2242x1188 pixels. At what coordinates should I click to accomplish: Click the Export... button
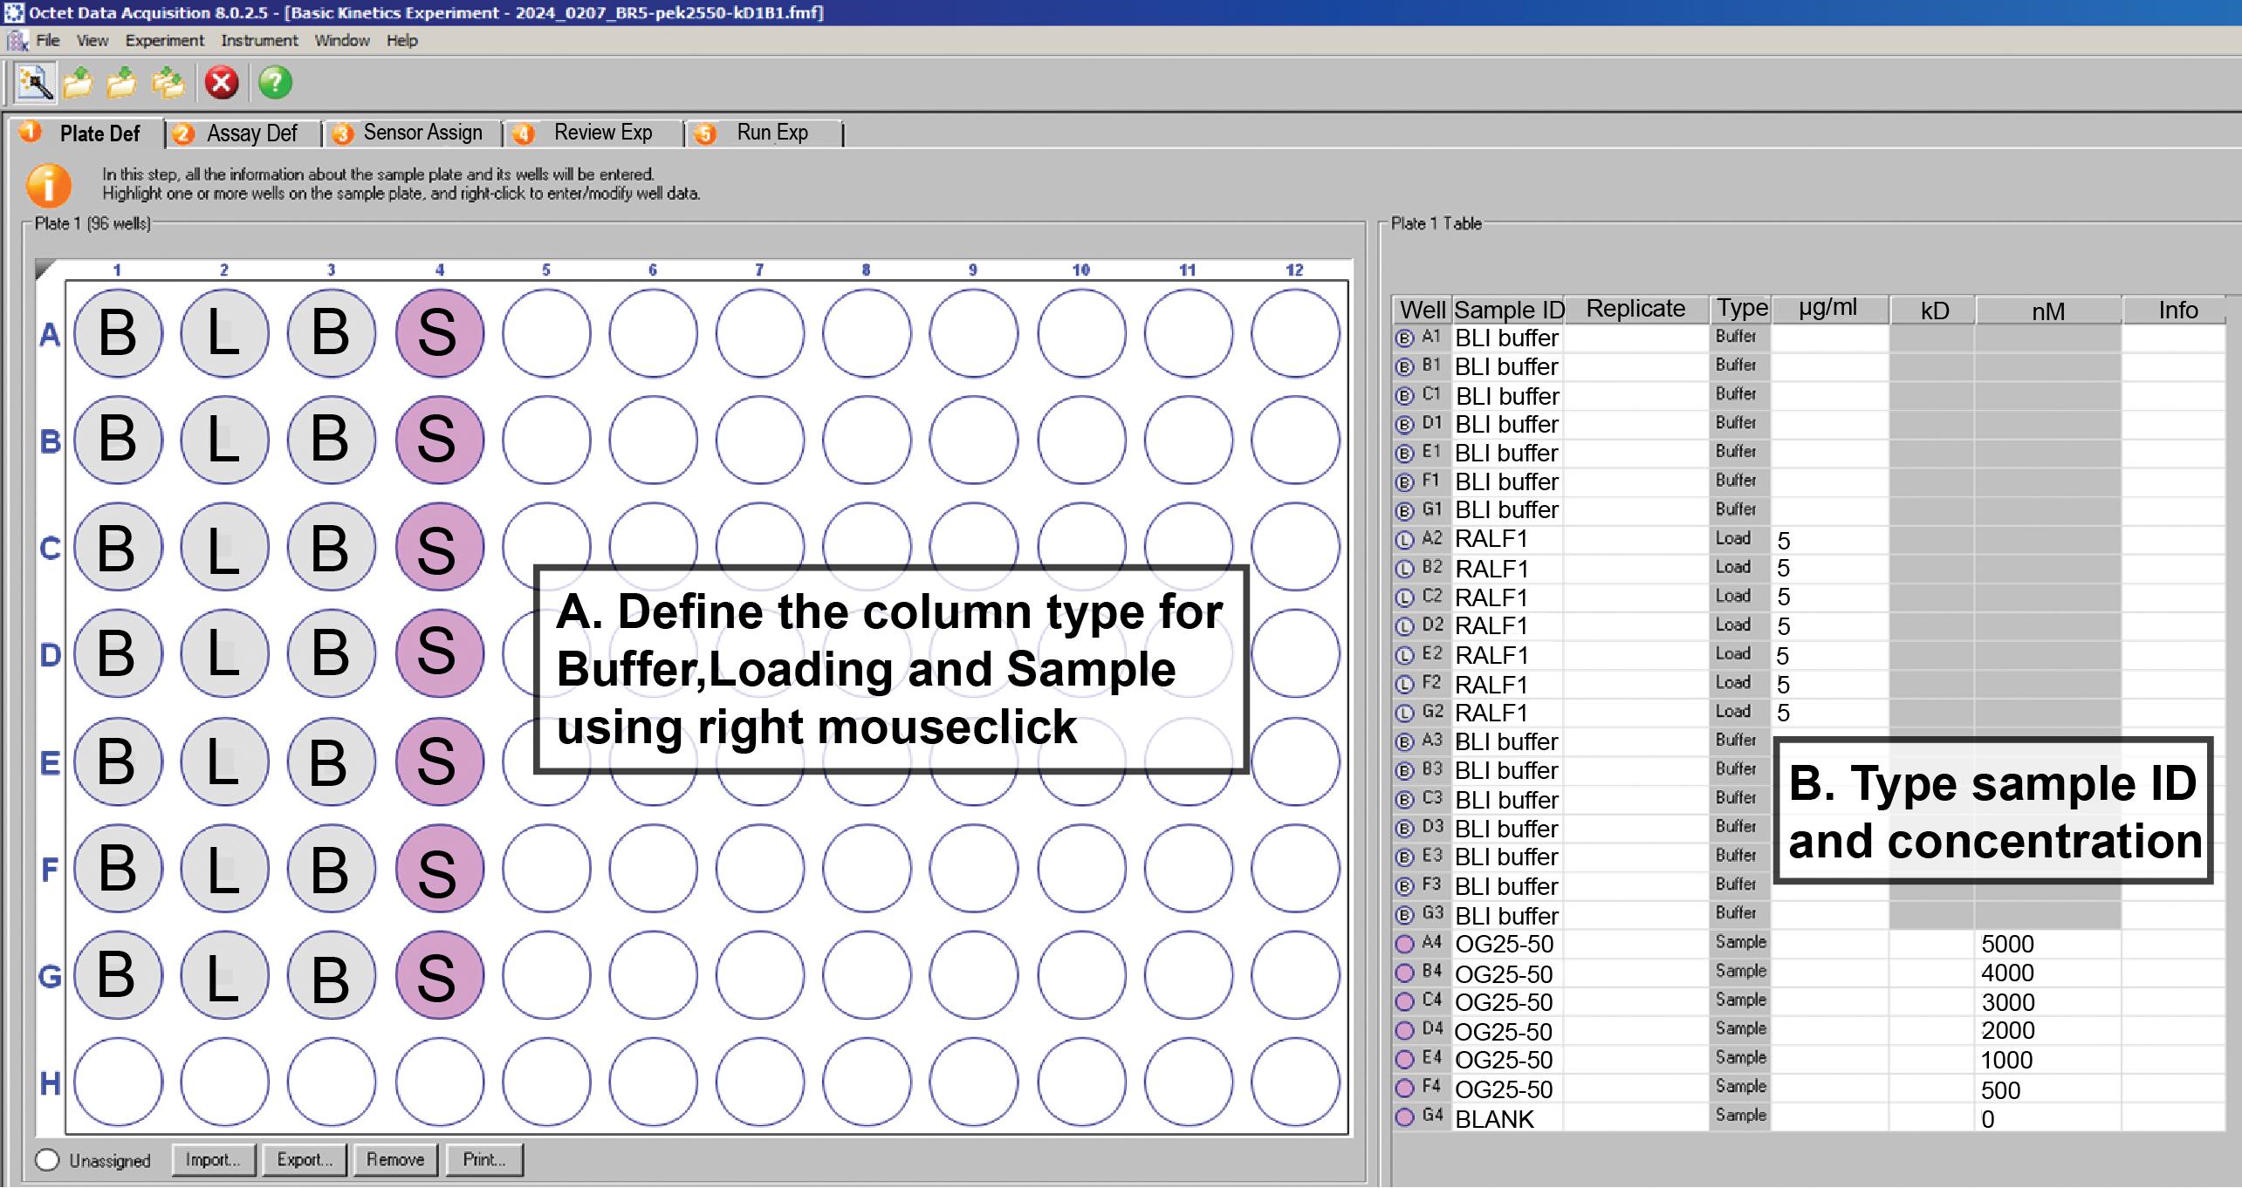[x=305, y=1159]
